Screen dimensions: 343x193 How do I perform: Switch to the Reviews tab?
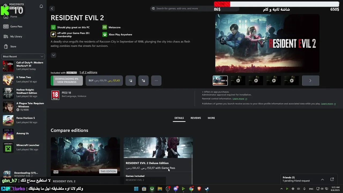pos(196,118)
